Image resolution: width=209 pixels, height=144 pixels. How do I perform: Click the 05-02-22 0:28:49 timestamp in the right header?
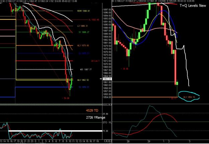point(185,1)
